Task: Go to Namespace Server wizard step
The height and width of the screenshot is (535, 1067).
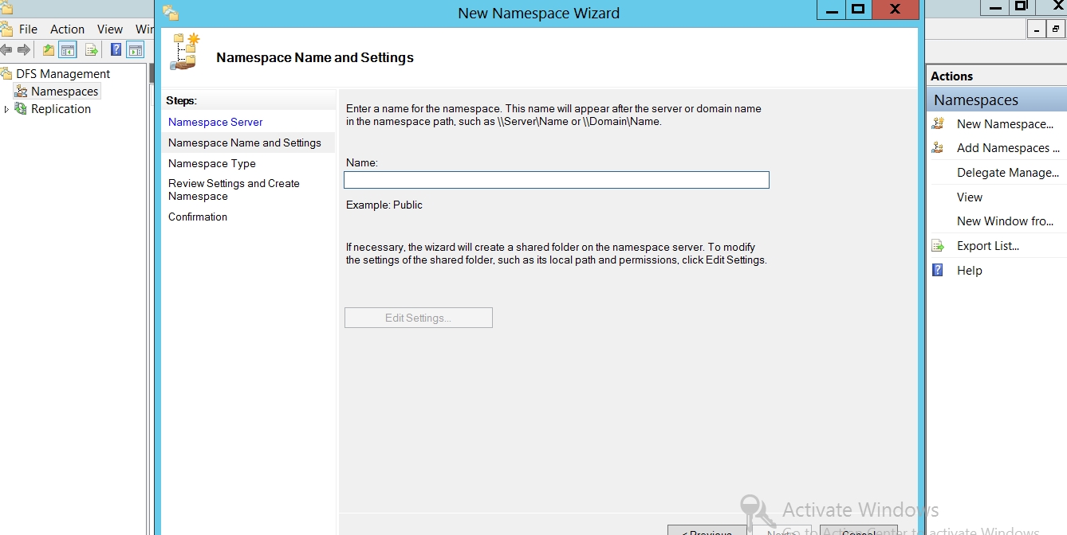Action: click(x=215, y=122)
